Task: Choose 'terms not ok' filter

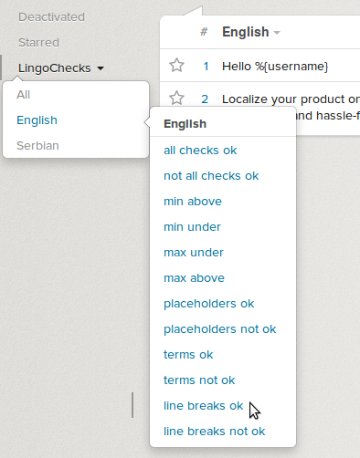Action: pos(199,380)
